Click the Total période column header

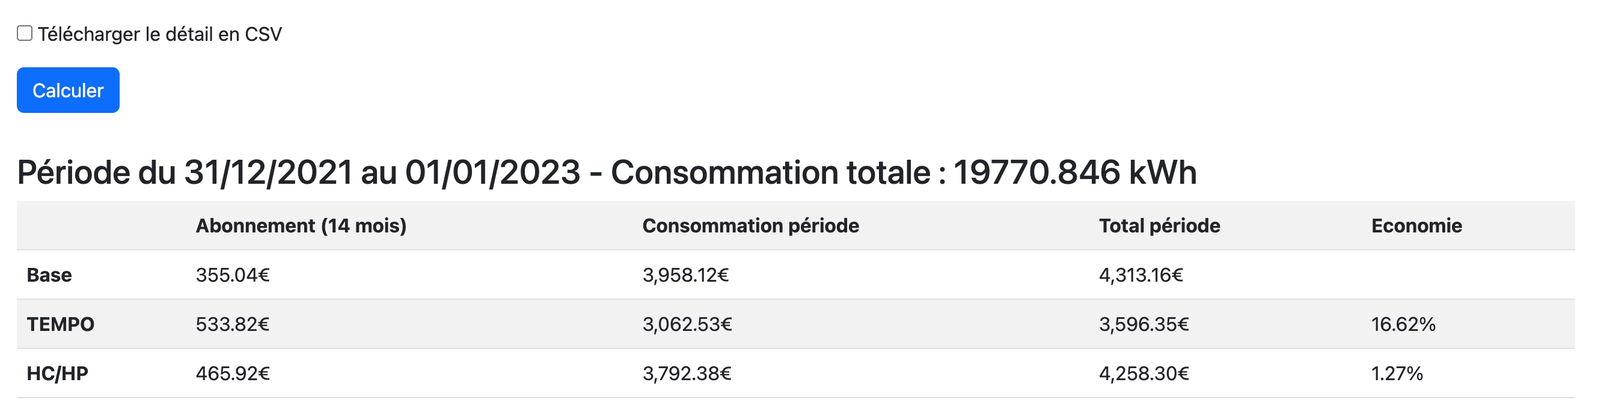click(1159, 225)
